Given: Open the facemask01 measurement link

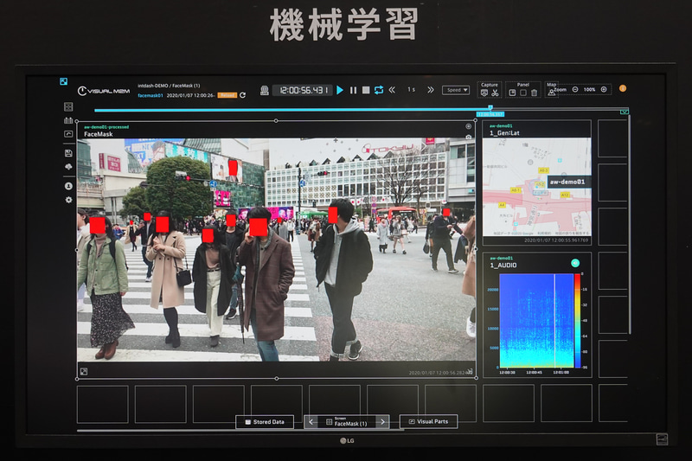Looking at the screenshot, I should click(x=150, y=95).
